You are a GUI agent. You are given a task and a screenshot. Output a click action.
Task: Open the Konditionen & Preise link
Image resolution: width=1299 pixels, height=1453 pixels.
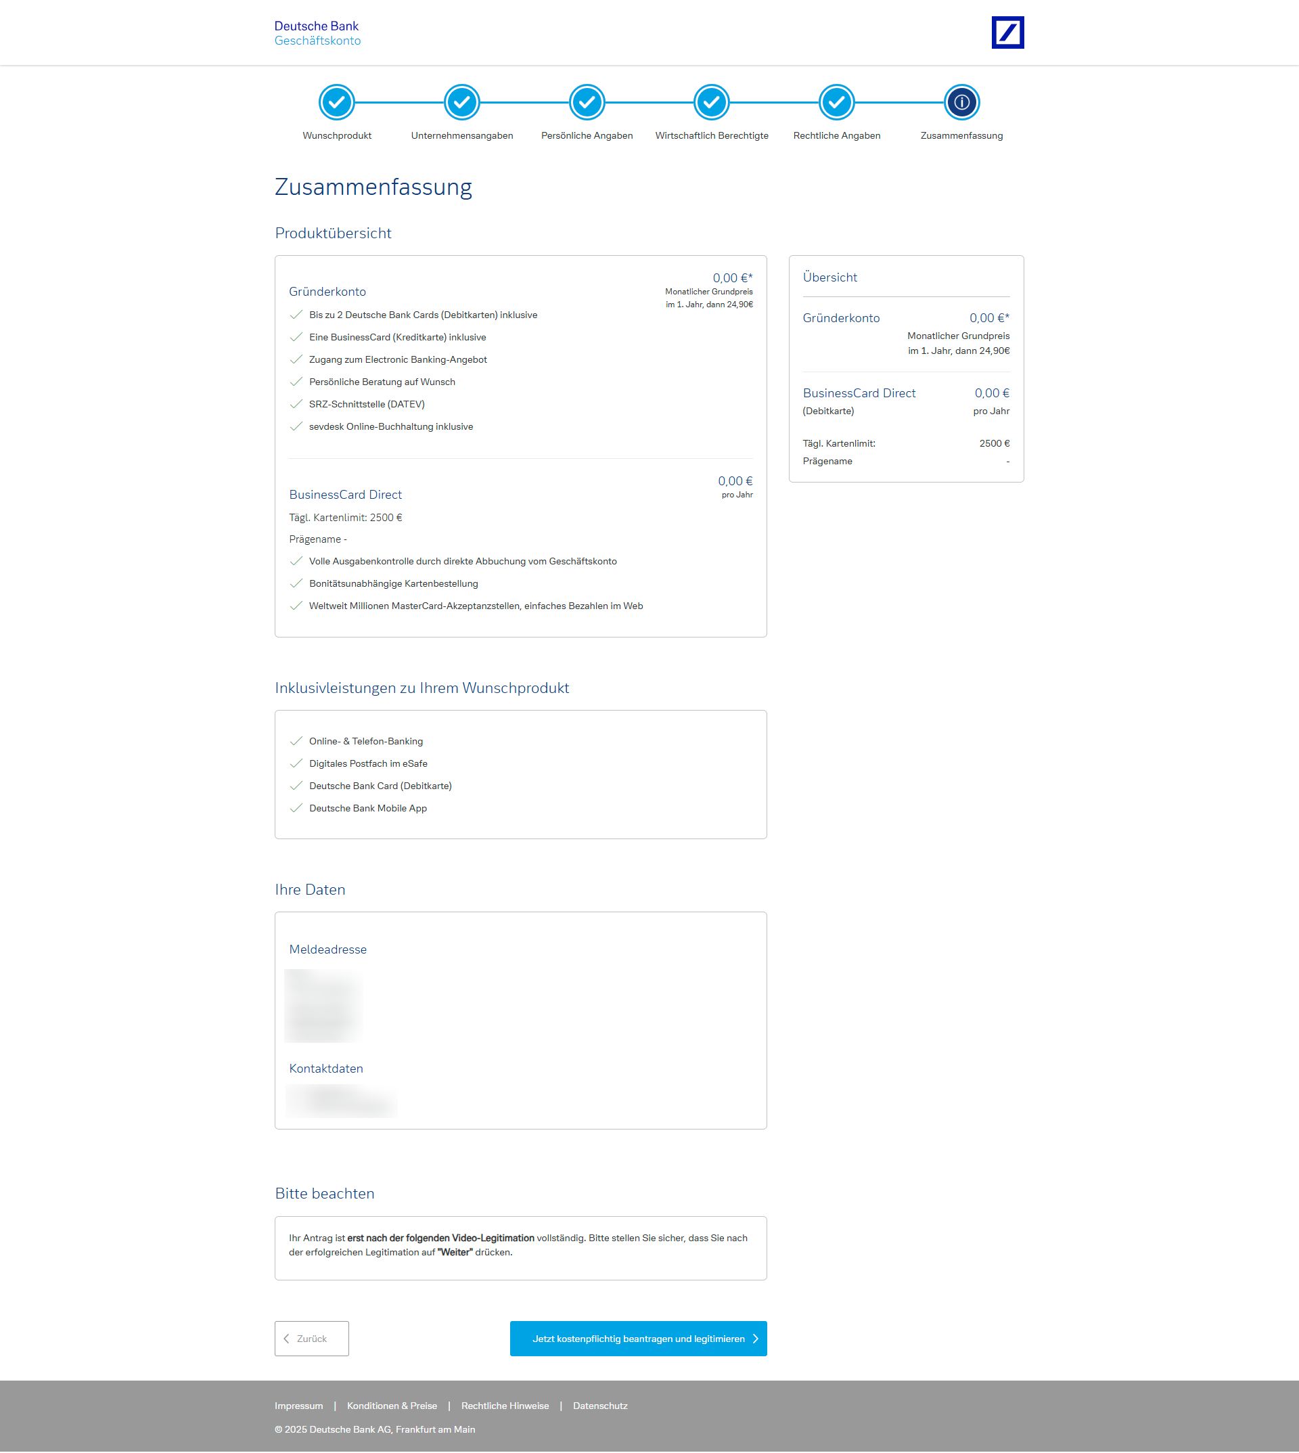pos(392,1406)
